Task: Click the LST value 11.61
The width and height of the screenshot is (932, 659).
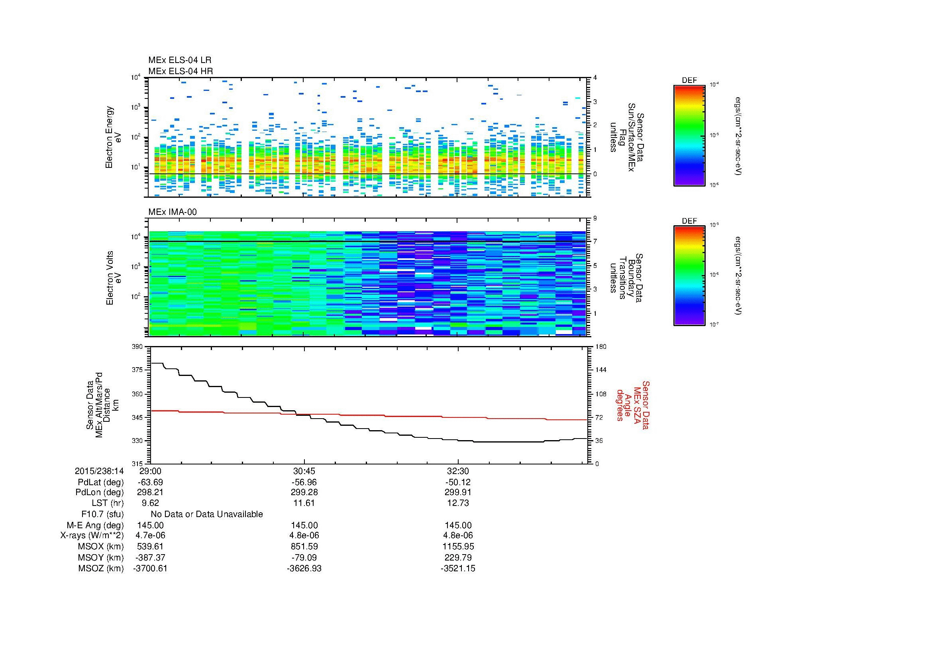Action: [304, 503]
